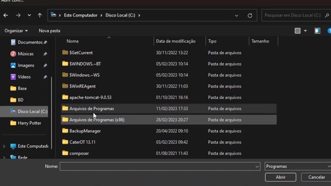The width and height of the screenshot is (331, 186).
Task: Click the $GetCurrent folder icon
Action: coord(65,52)
